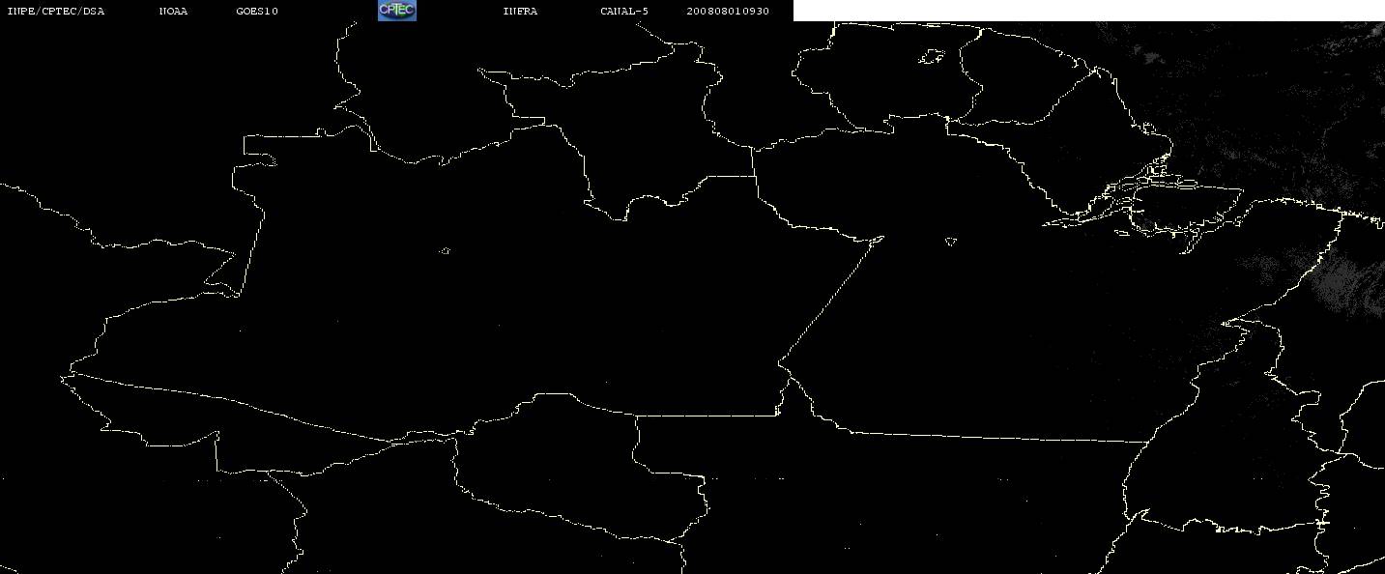
Task: Select the NOAA header text
Action: 173,11
